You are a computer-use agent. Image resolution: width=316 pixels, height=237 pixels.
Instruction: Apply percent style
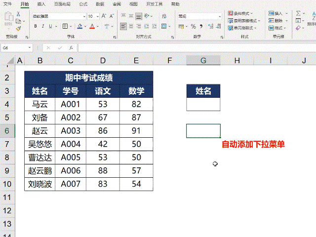193,26
